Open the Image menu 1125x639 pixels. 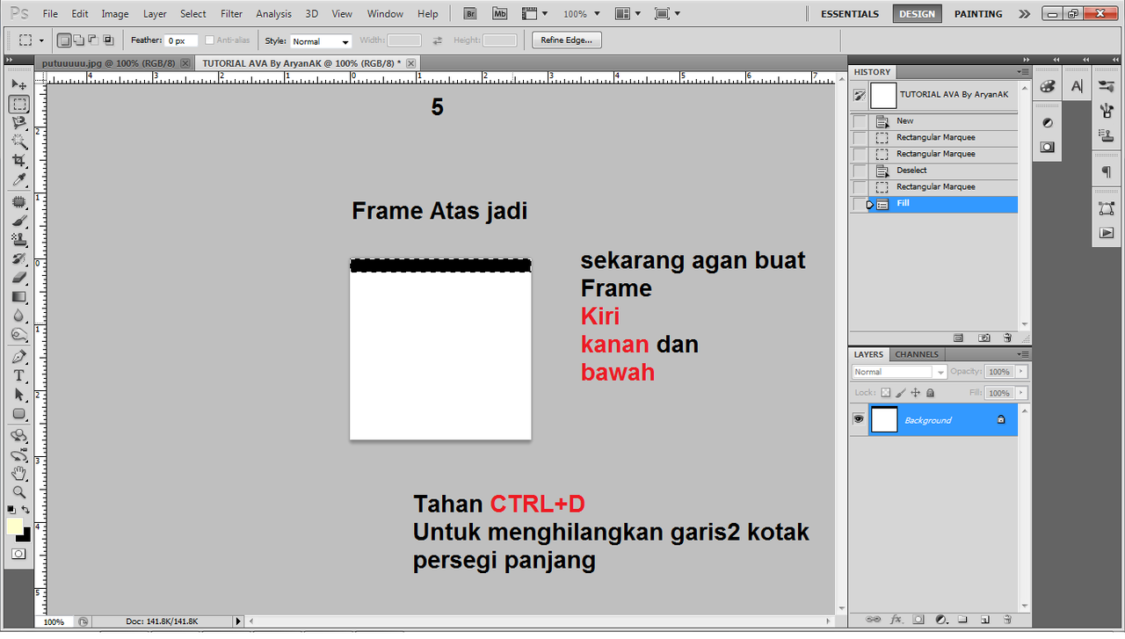[x=115, y=14]
